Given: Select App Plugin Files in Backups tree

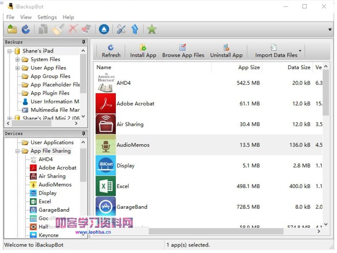Looking at the screenshot, I should 50,93.
